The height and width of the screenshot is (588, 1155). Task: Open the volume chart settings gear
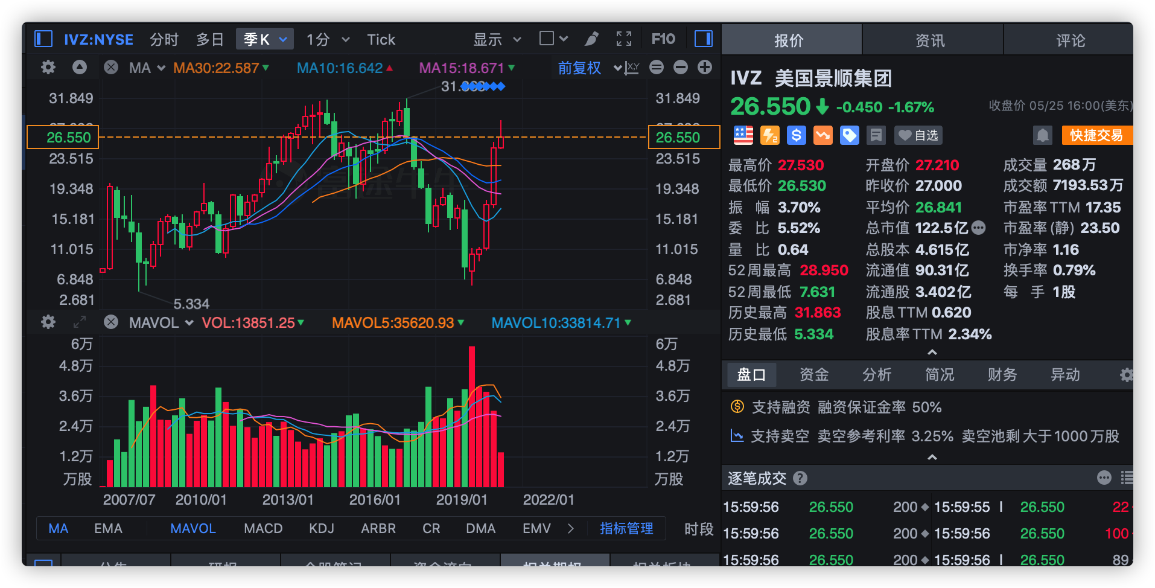[48, 322]
